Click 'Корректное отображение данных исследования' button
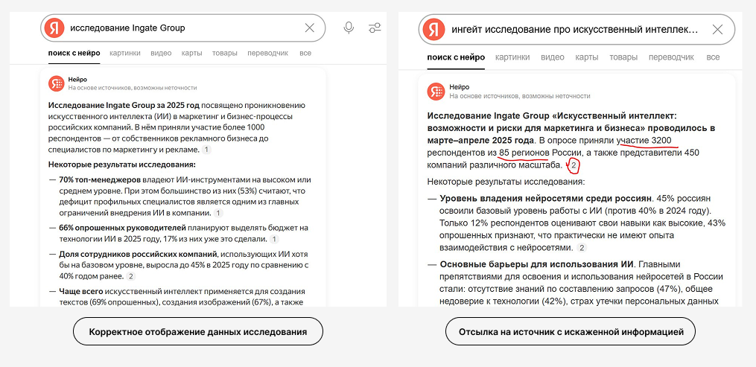756x367 pixels. tap(197, 332)
